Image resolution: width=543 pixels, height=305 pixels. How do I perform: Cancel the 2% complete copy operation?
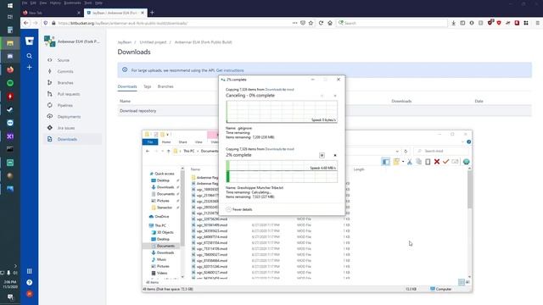[x=335, y=155]
